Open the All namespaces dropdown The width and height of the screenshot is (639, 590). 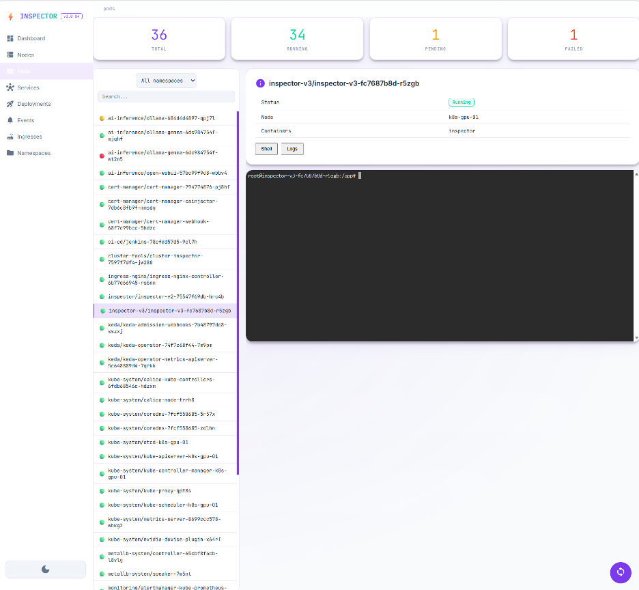(x=167, y=81)
